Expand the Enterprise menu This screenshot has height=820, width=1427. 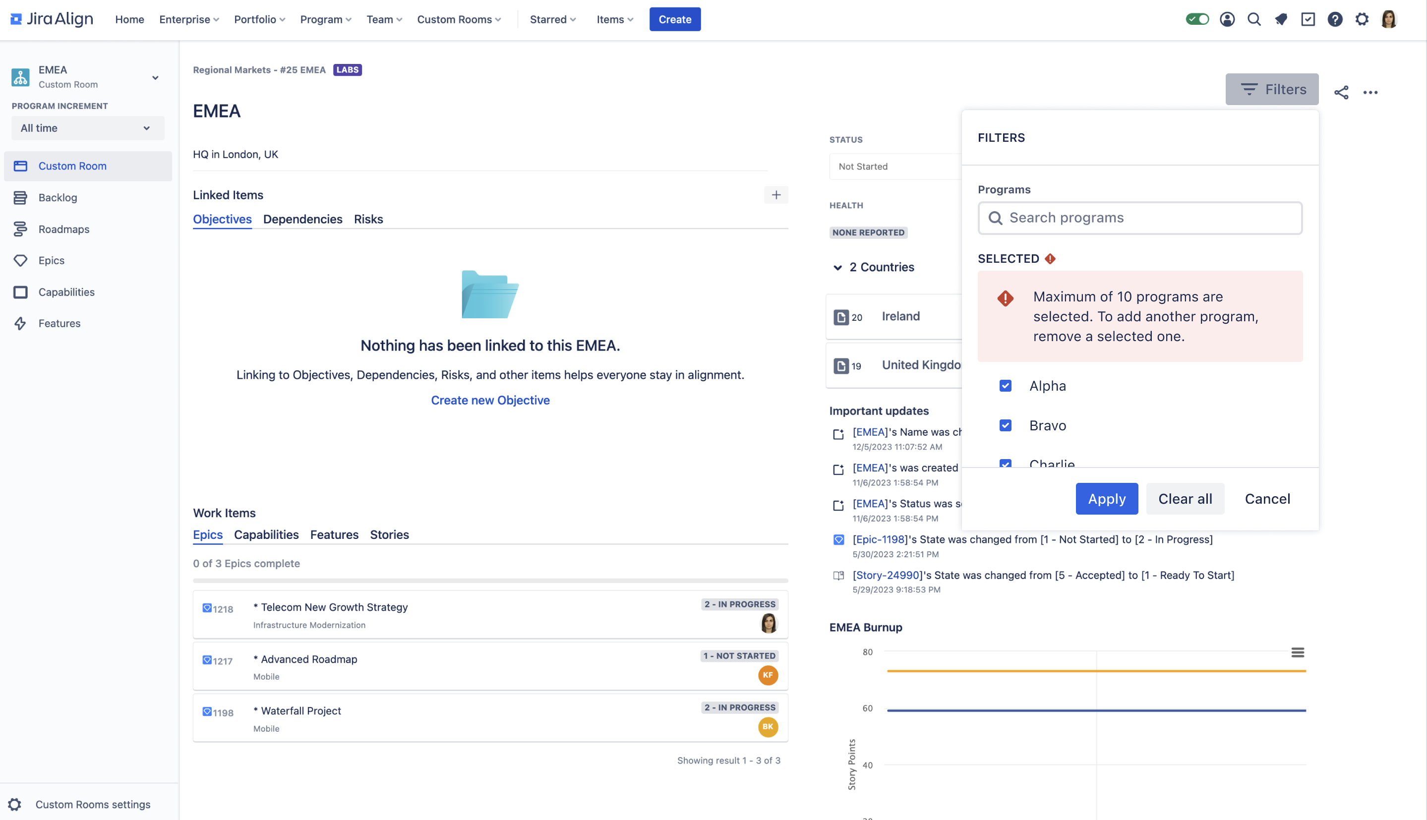point(189,19)
